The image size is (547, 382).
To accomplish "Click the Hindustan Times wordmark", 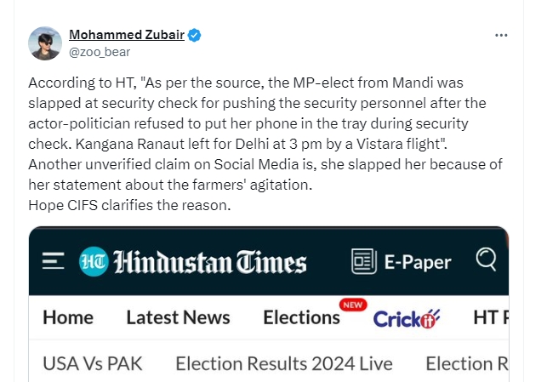I will [x=209, y=261].
